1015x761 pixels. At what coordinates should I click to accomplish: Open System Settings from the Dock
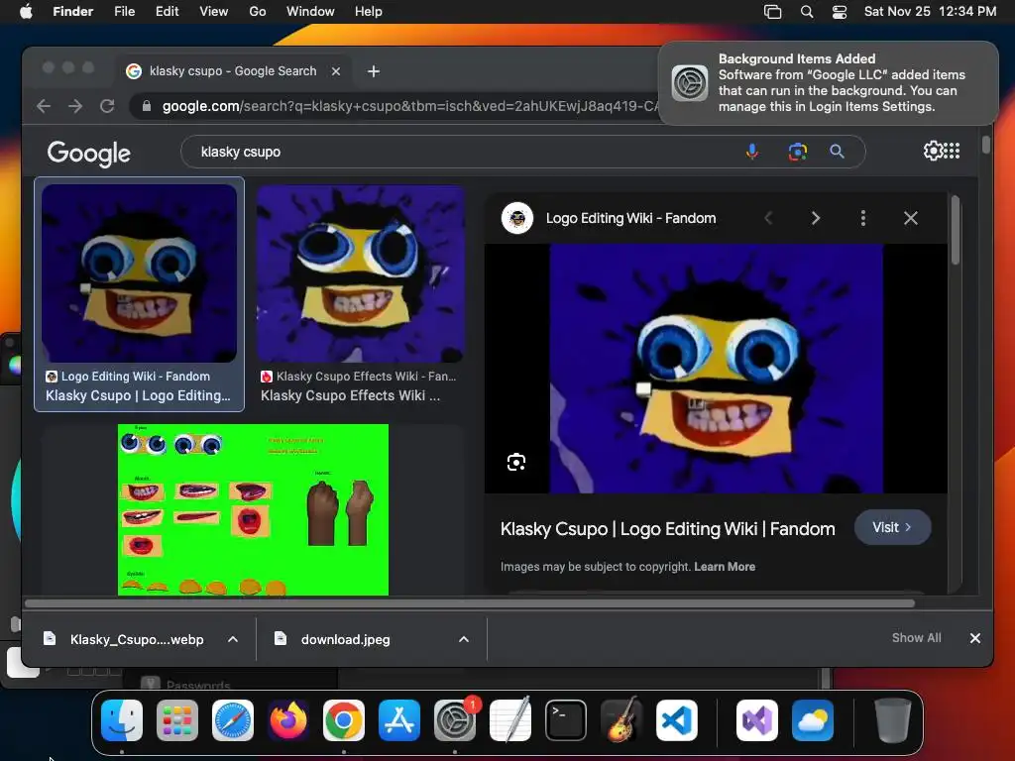(455, 720)
